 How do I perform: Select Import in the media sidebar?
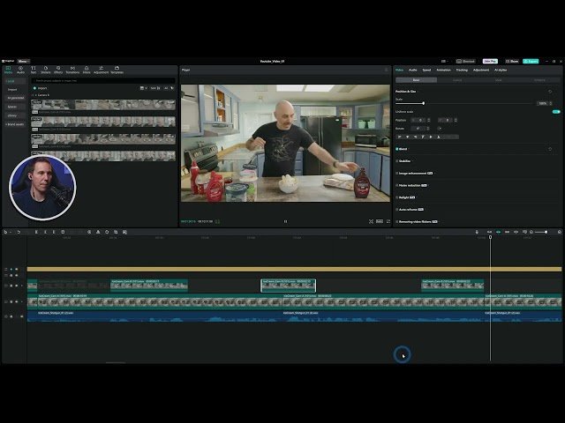(x=12, y=90)
